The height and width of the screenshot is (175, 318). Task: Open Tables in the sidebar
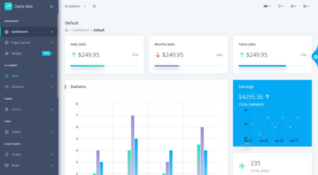coord(29,132)
